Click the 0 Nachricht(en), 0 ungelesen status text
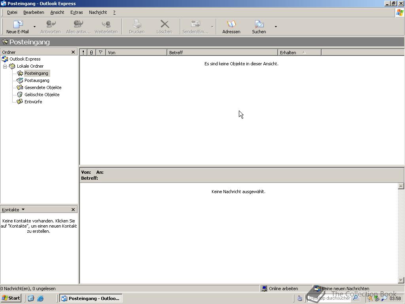Viewport: 405px width, 304px height. click(28, 289)
